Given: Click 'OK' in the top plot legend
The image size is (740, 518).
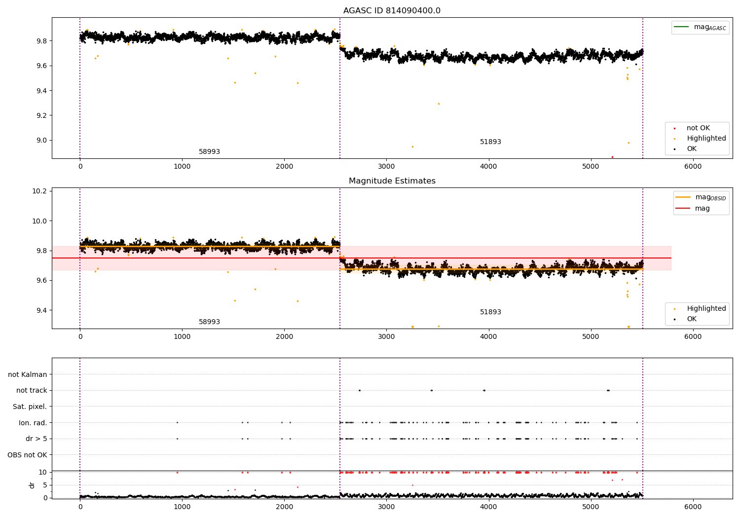Looking at the screenshot, I should 692,148.
